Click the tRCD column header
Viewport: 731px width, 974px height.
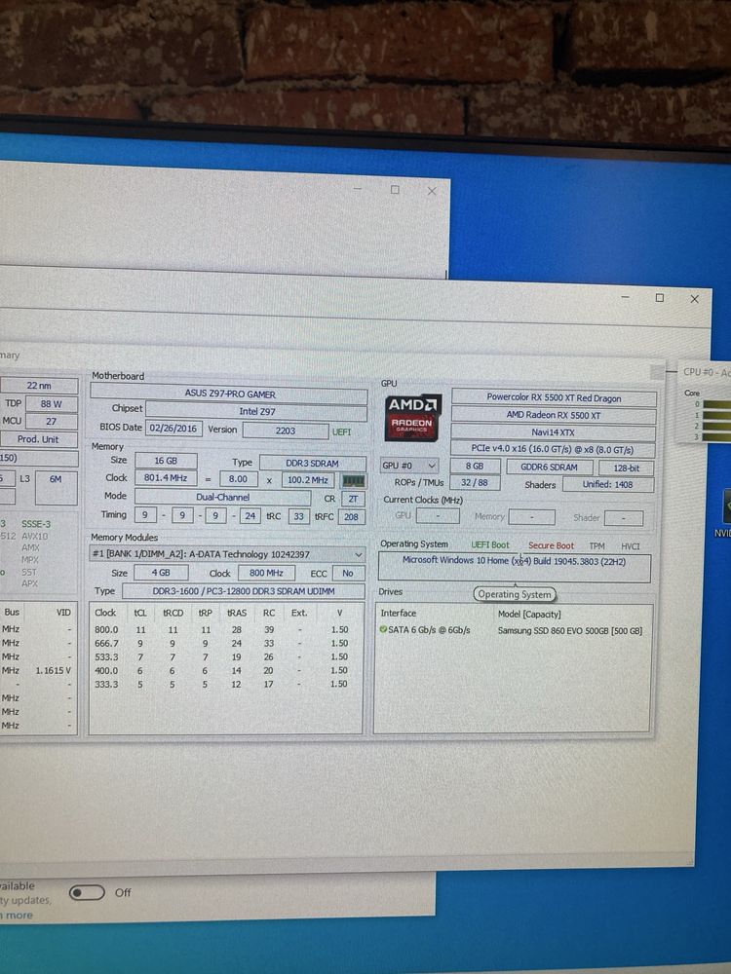click(173, 613)
